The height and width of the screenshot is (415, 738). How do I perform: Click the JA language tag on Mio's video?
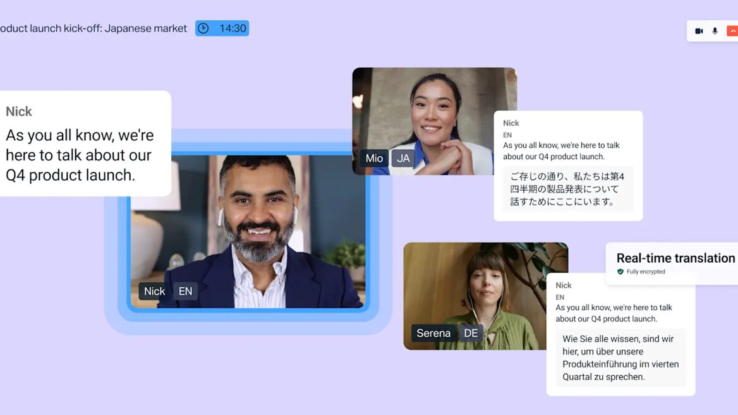(403, 159)
